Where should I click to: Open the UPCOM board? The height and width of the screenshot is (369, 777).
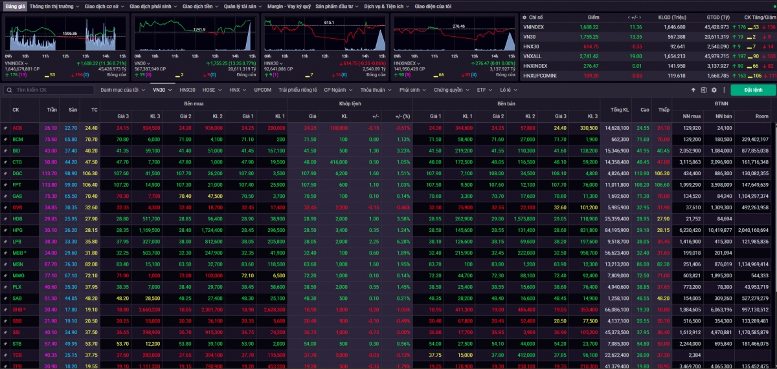(x=263, y=90)
